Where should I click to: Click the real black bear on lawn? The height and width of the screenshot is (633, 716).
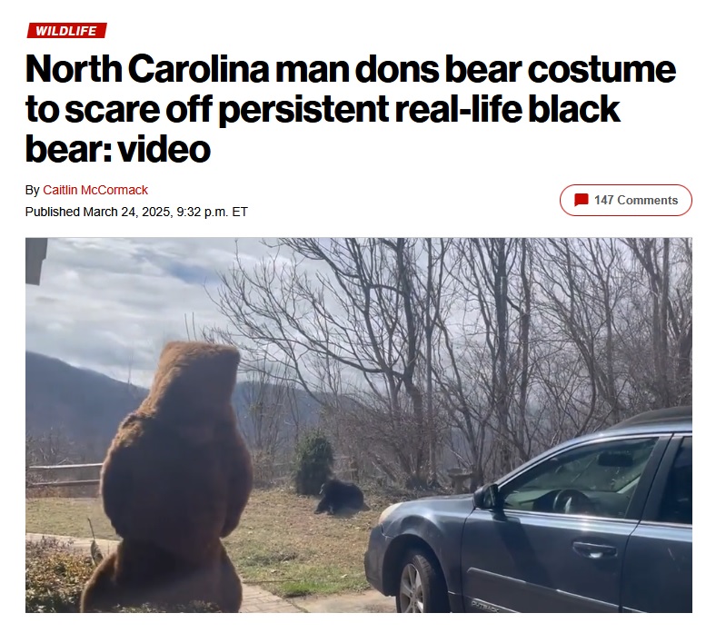341,497
